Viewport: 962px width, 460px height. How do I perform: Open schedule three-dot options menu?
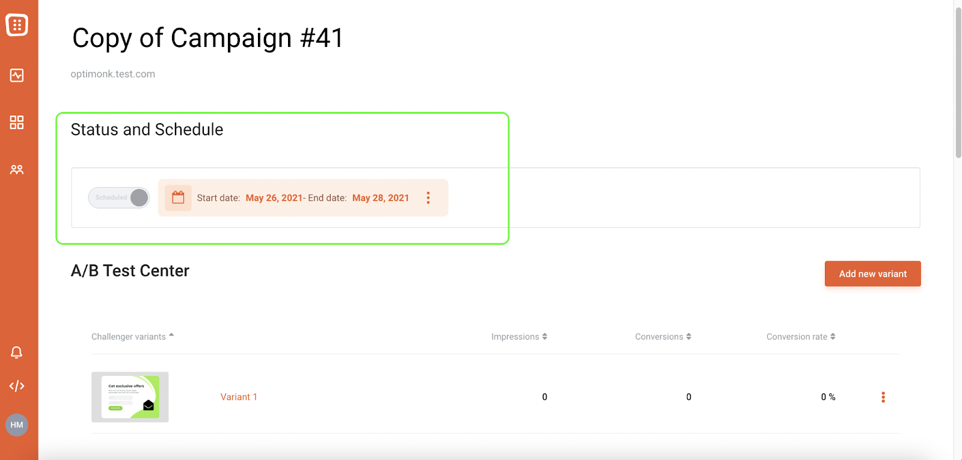point(428,198)
